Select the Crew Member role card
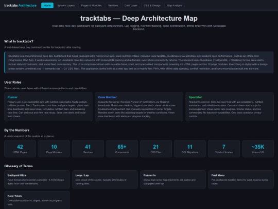Screen dimensions: 278x209 click(x=139, y=107)
